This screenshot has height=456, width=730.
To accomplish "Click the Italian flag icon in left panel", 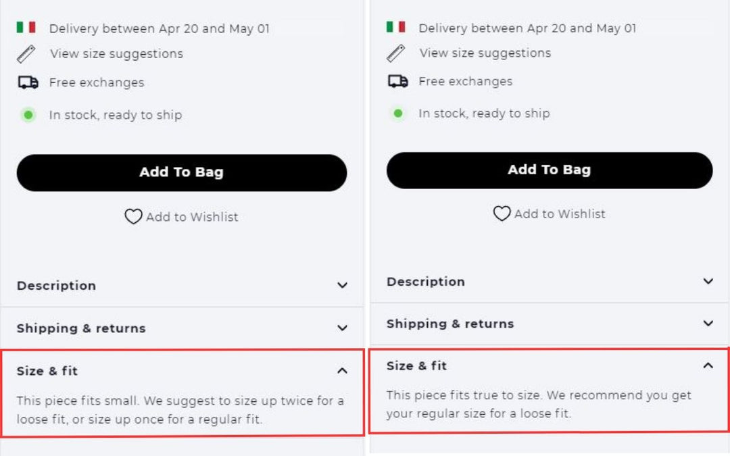I will [26, 28].
